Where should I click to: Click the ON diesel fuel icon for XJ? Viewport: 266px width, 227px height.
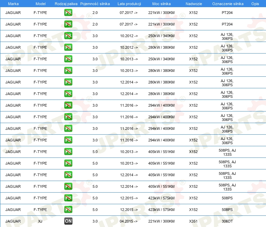click(x=68, y=221)
